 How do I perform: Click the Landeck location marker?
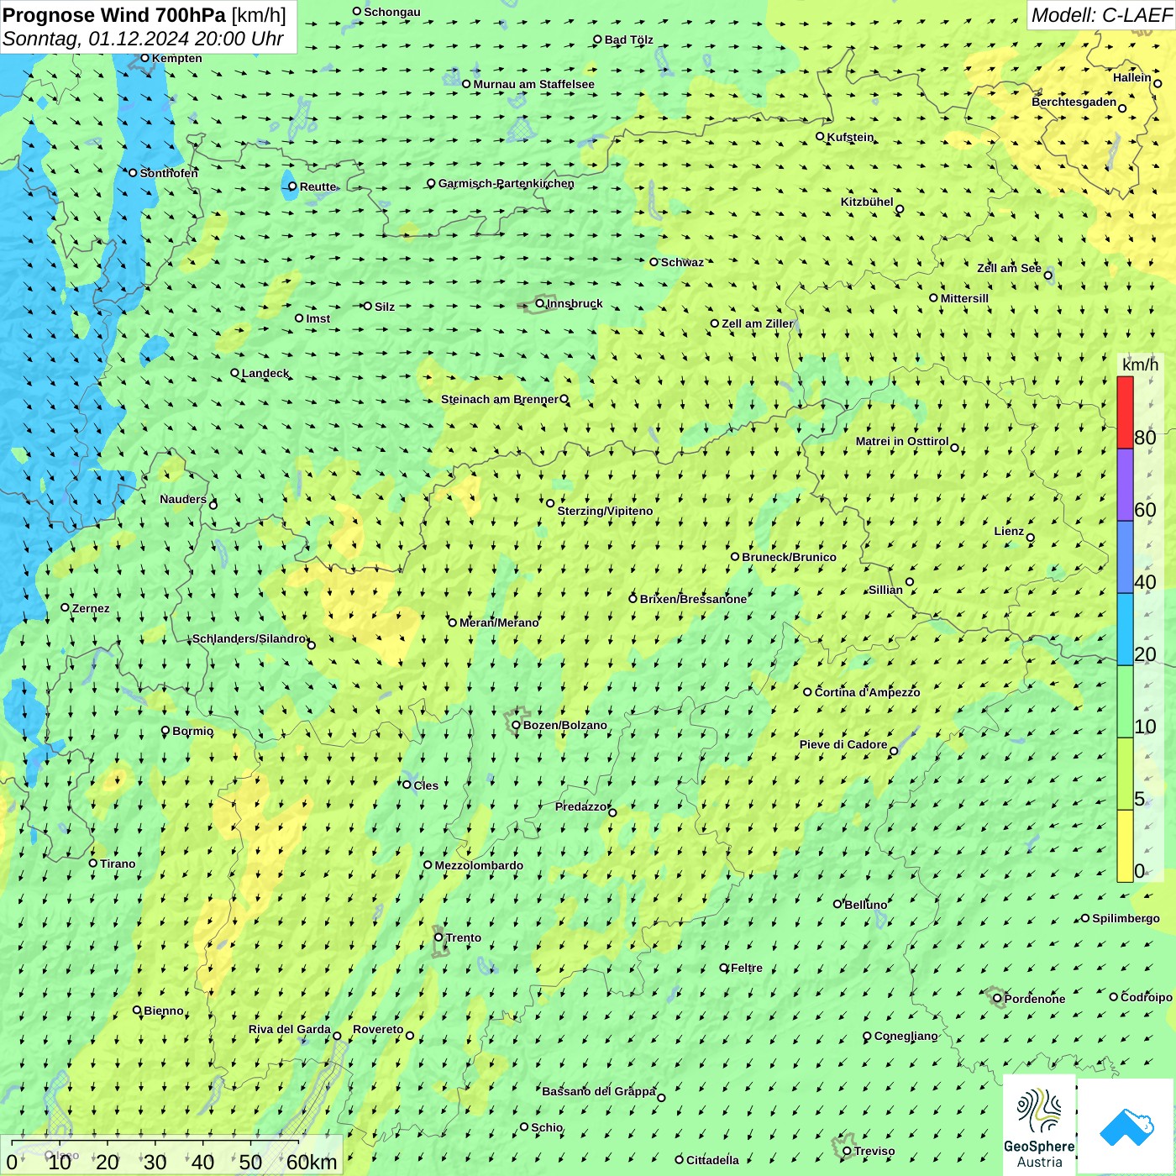(x=234, y=373)
